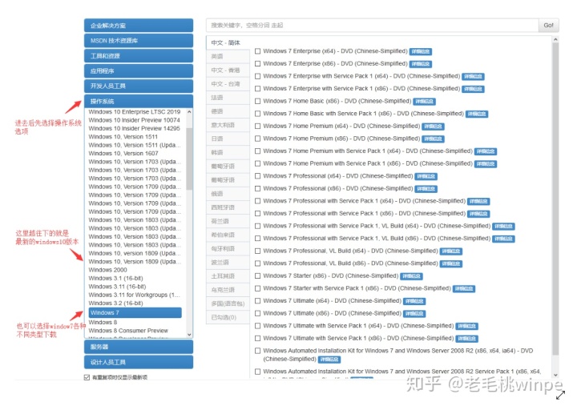Click the OS list scroll-down arrow

pyautogui.click(x=189, y=335)
